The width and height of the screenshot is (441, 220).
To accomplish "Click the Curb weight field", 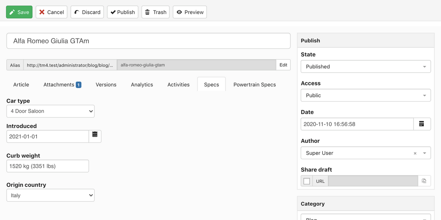I will tap(47, 166).
